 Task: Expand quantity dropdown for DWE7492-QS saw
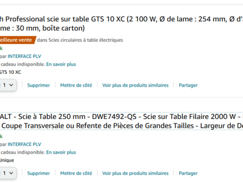click(x=8, y=173)
